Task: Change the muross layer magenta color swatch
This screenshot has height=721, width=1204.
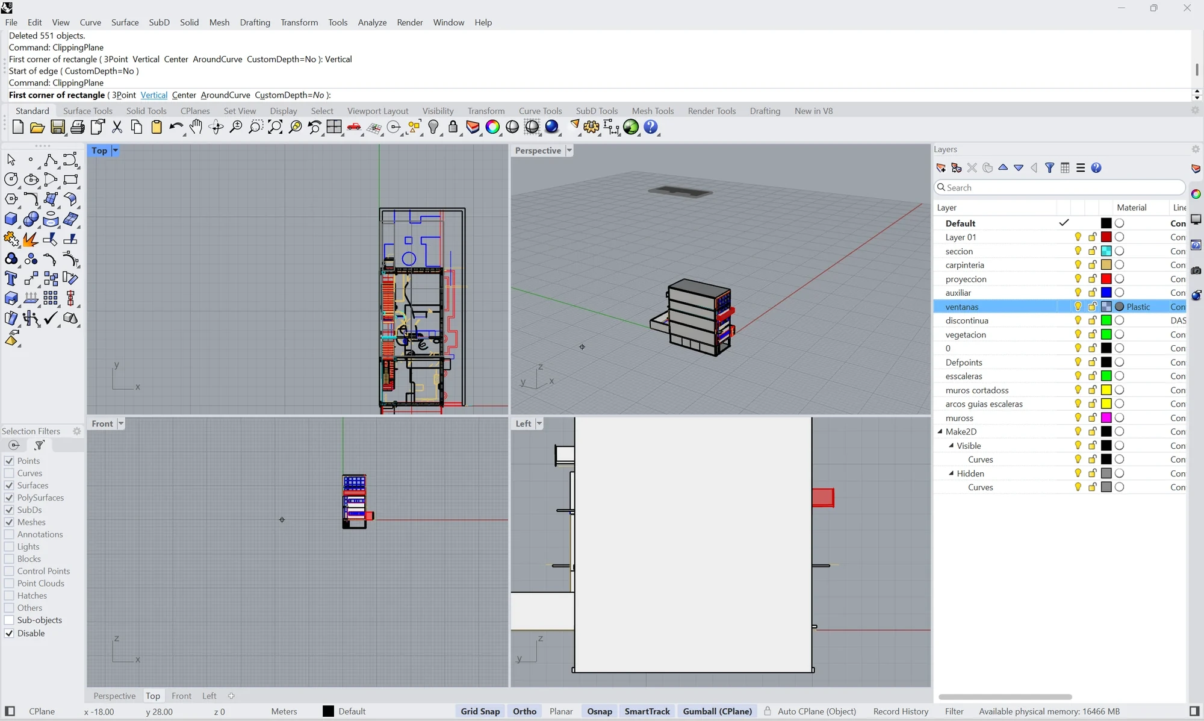Action: coord(1106,418)
